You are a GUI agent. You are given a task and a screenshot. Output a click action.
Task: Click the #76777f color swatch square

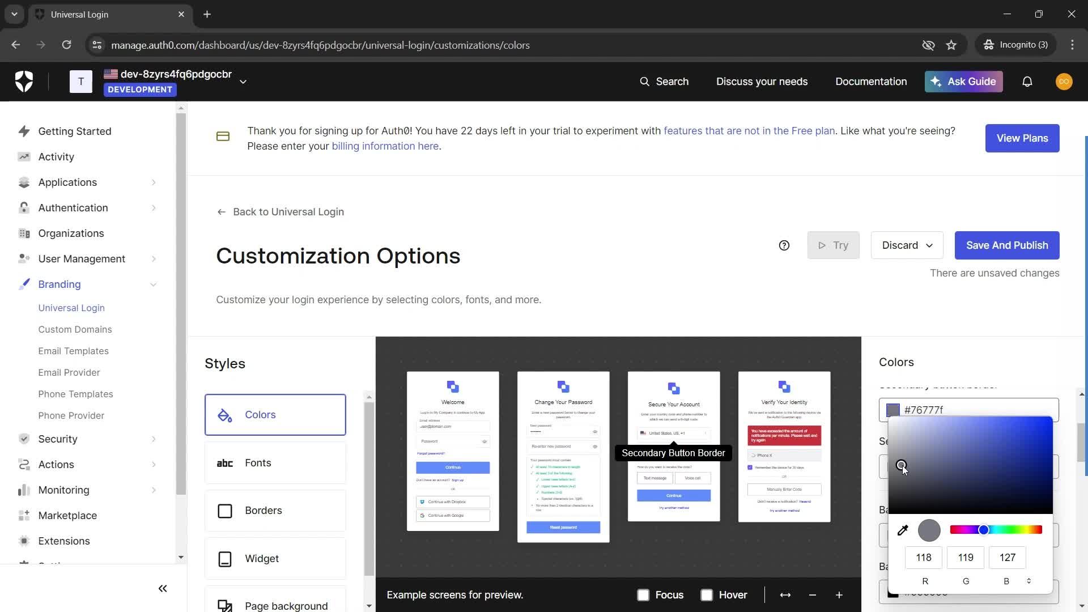coord(893,410)
